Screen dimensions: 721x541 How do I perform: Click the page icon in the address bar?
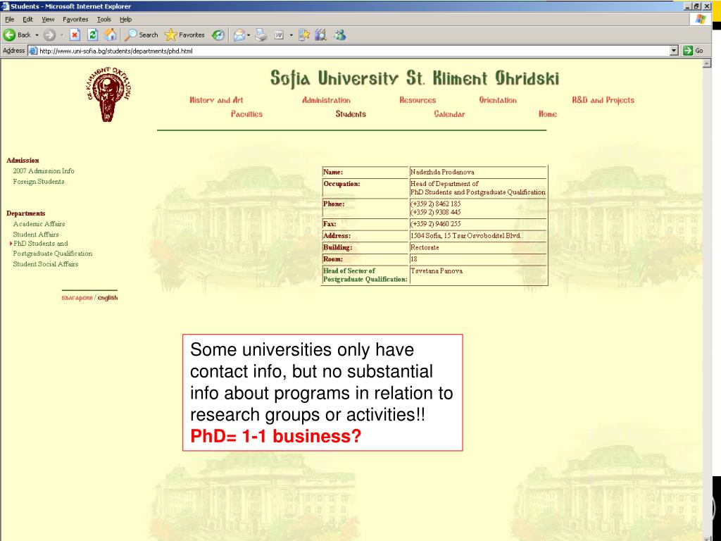pos(32,51)
